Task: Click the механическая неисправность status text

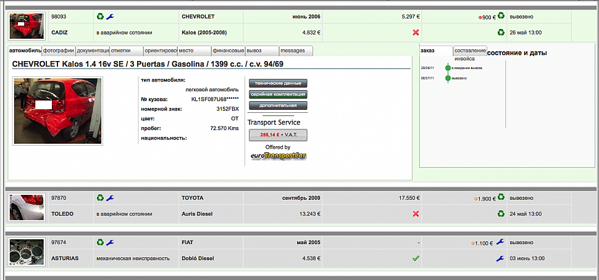Action: (133, 258)
